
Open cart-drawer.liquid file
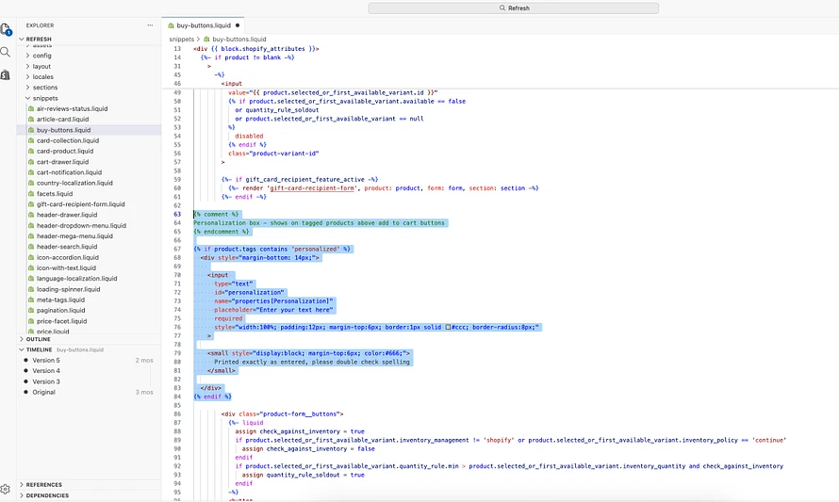62,162
